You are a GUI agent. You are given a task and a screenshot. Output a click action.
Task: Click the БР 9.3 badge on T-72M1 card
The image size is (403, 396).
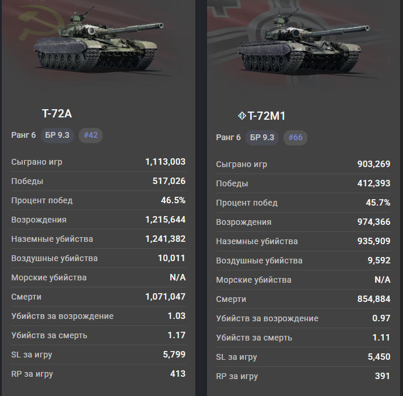point(262,138)
